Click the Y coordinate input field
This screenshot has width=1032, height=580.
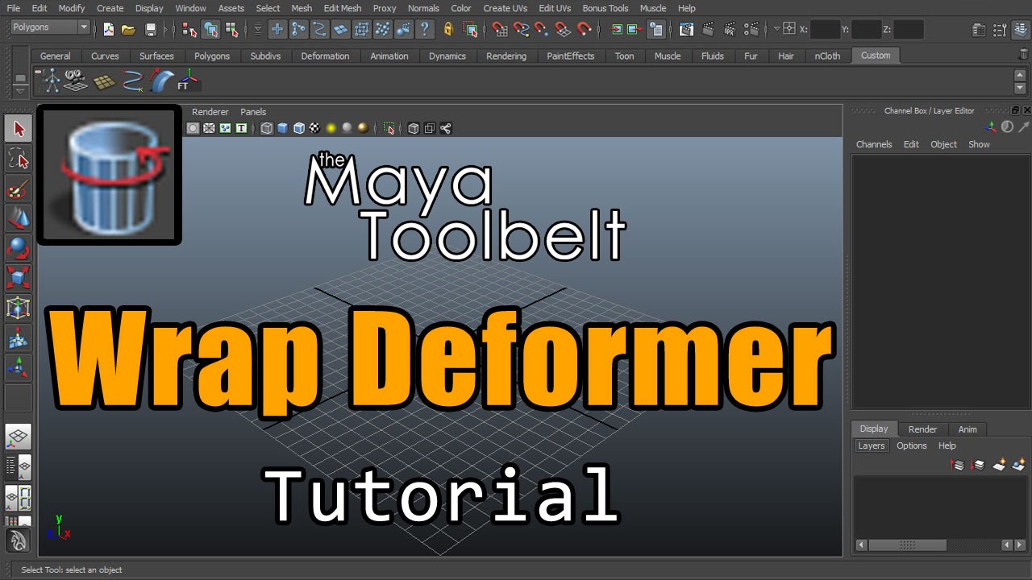pyautogui.click(x=867, y=30)
